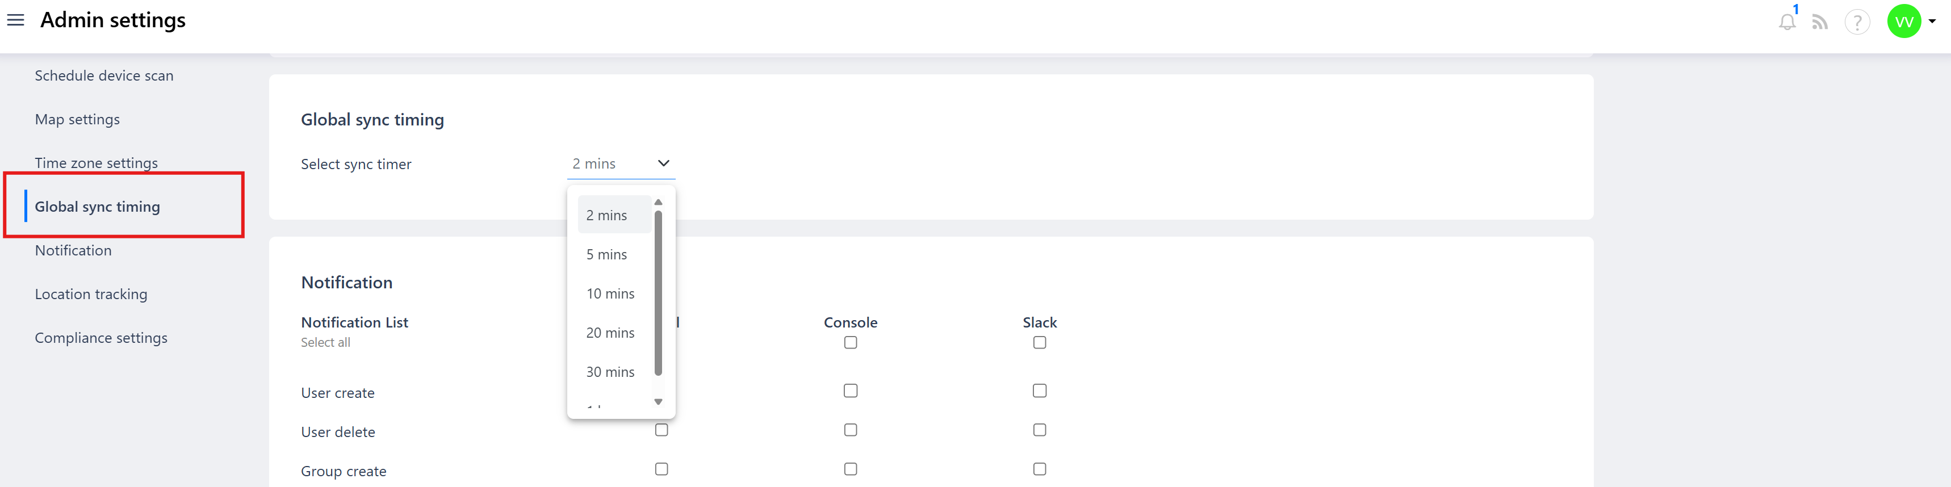Expand the user account dropdown arrow
The image size is (1951, 487).
1932,21
